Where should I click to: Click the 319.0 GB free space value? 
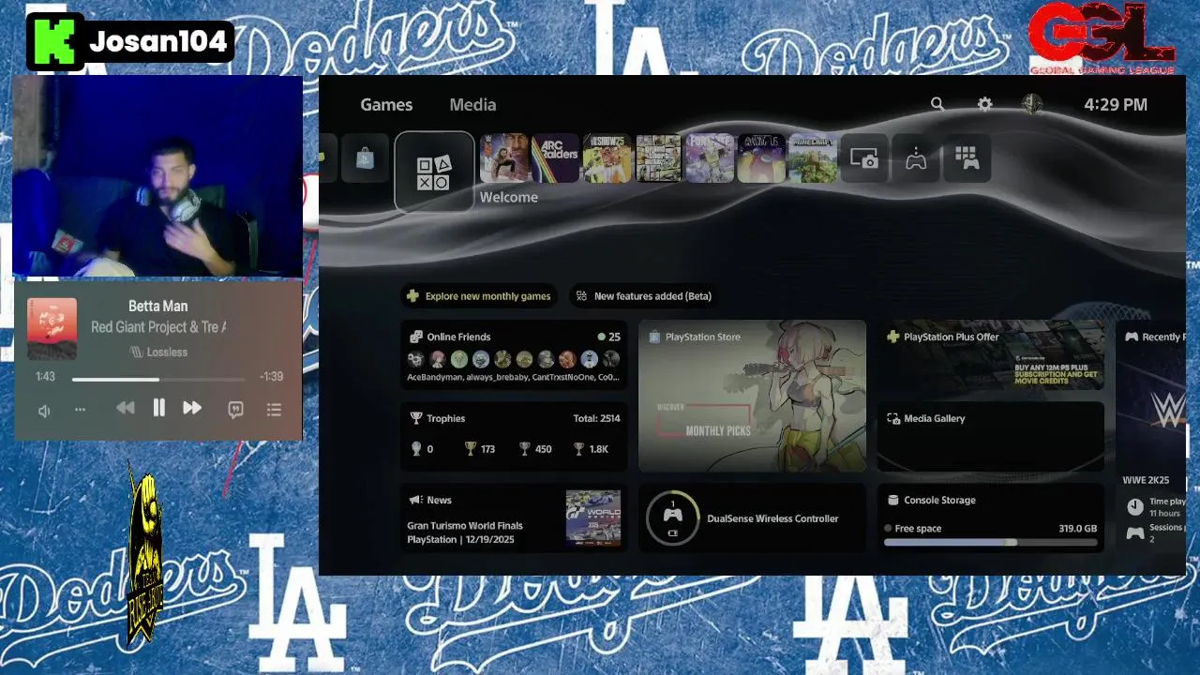[x=1078, y=529]
